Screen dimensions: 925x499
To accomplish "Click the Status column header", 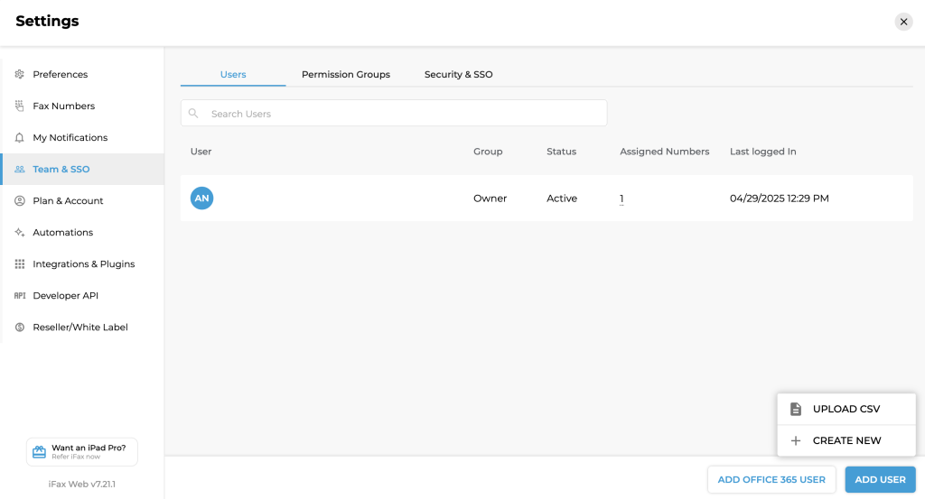I will (562, 152).
